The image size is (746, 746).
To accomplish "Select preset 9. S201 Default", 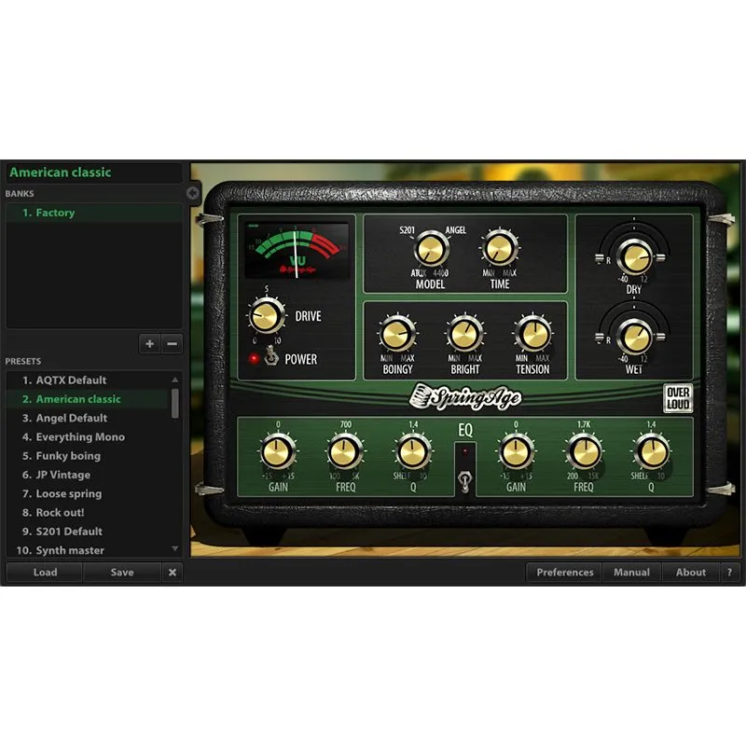I will point(88,532).
